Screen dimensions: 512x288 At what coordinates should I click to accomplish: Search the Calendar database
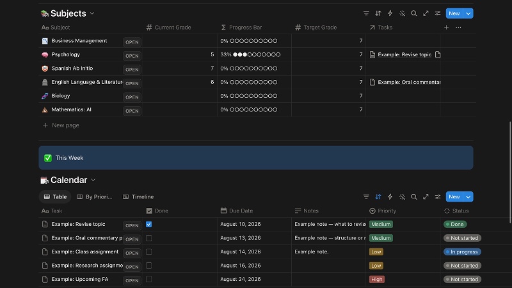tap(413, 196)
